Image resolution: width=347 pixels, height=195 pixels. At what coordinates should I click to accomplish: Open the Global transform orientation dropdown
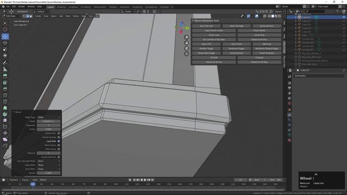(127, 11)
